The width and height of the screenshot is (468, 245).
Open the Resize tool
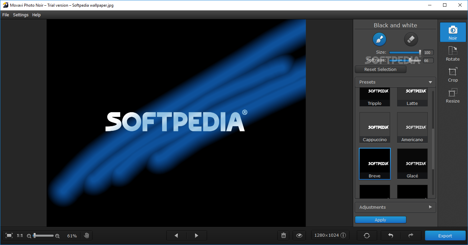pos(453,96)
